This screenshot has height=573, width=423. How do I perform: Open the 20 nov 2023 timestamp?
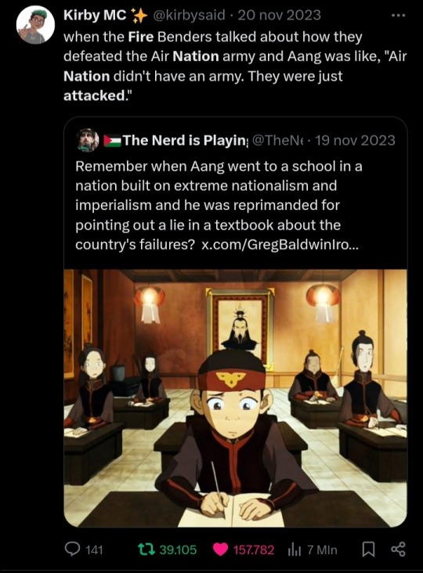pyautogui.click(x=280, y=16)
